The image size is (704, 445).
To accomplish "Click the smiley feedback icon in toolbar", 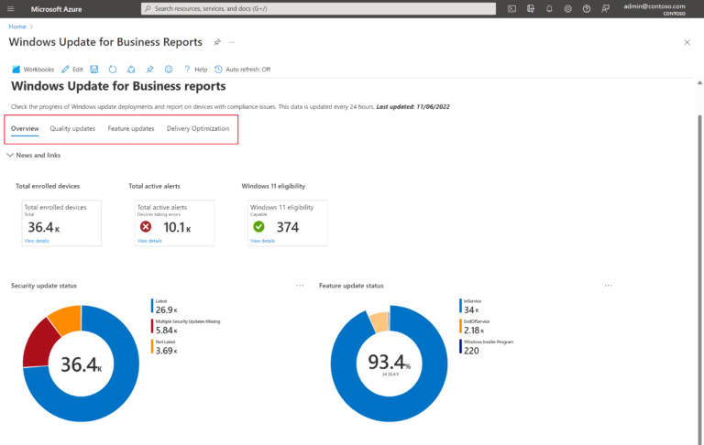I will tap(169, 69).
